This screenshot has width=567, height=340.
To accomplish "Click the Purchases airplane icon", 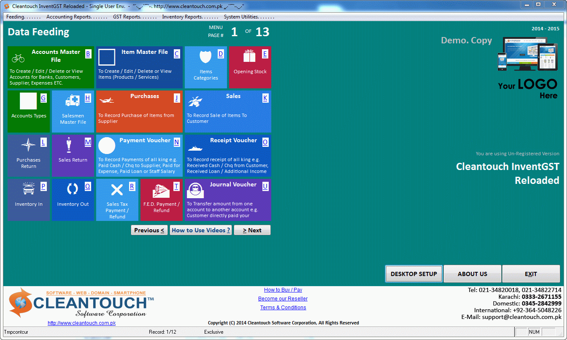I will (x=106, y=101).
